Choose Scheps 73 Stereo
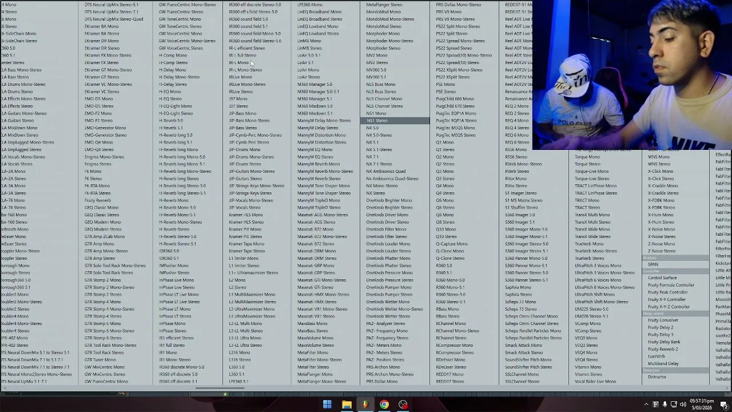Image resolution: width=732 pixels, height=412 pixels. 521,309
